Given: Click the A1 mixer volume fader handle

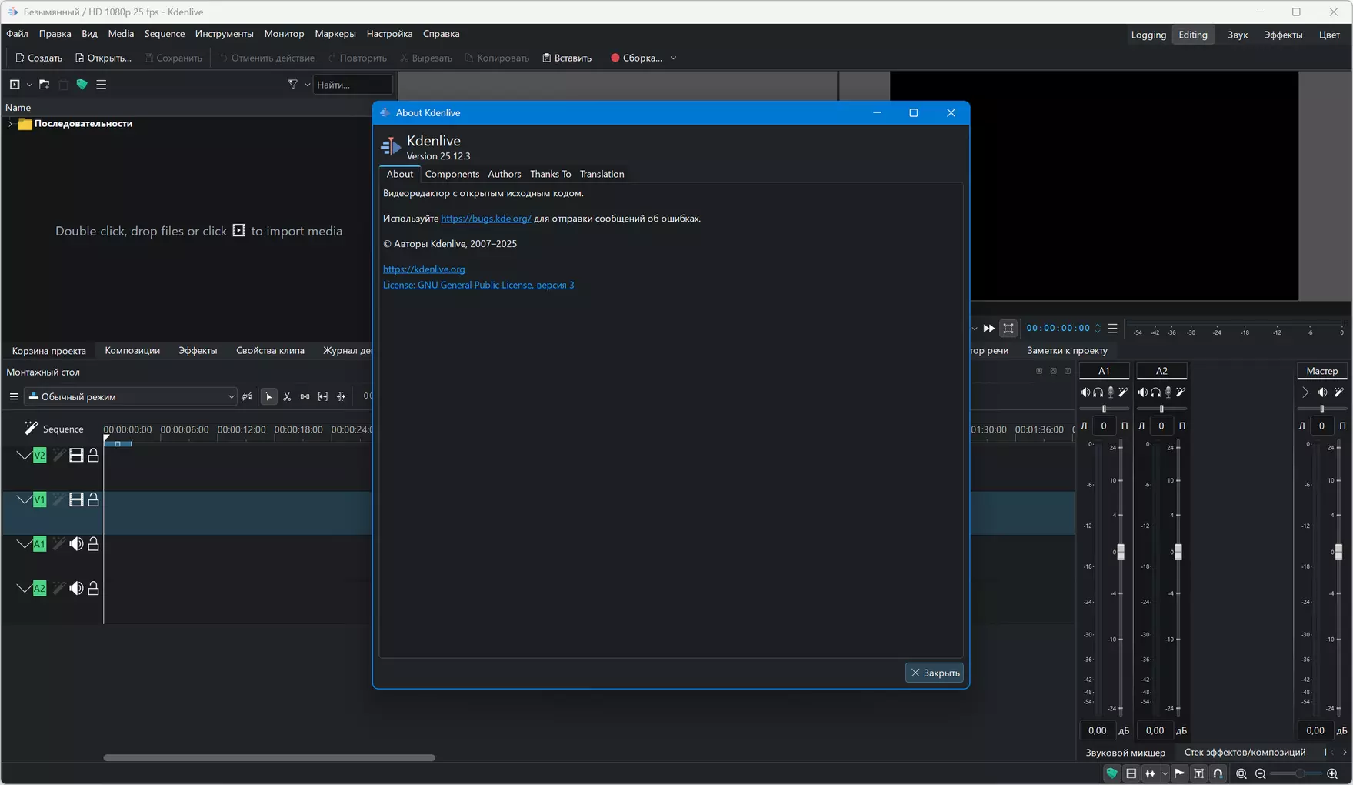Looking at the screenshot, I should (1120, 552).
